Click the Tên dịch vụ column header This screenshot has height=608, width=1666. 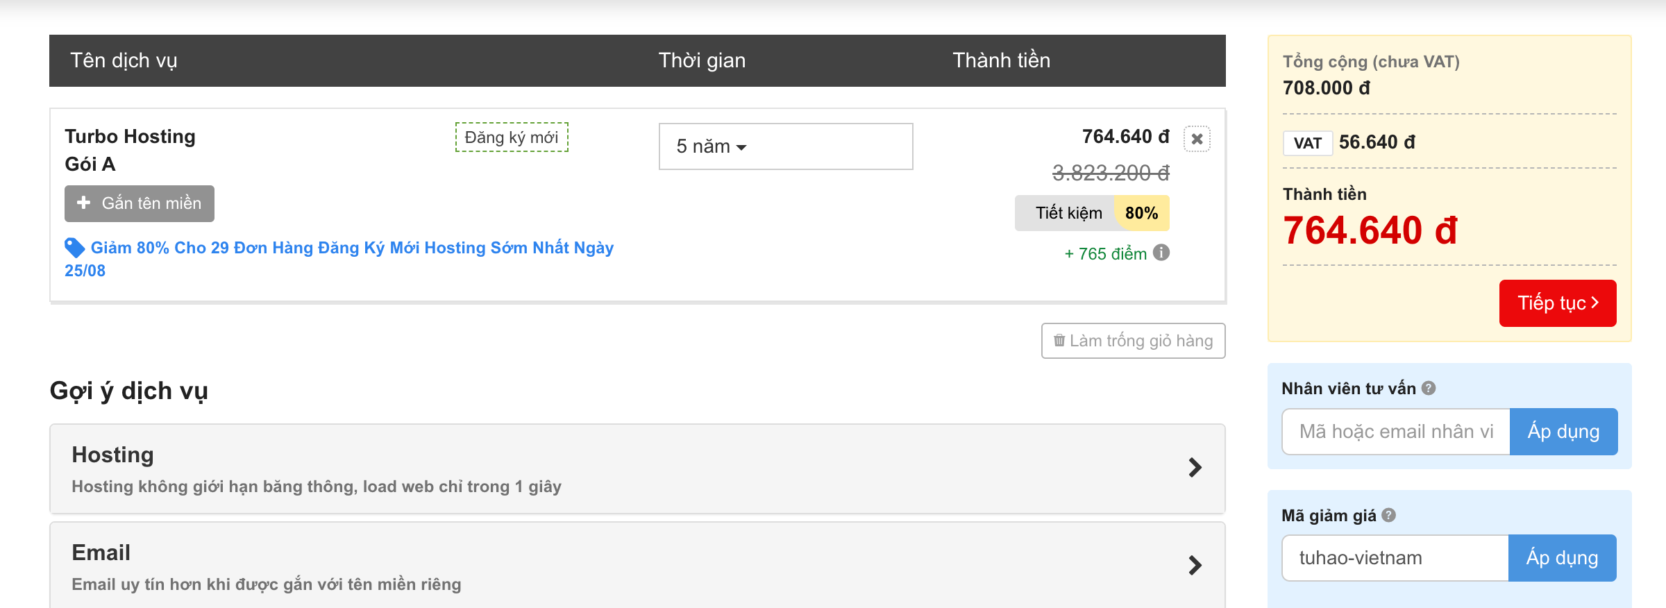[x=124, y=60]
